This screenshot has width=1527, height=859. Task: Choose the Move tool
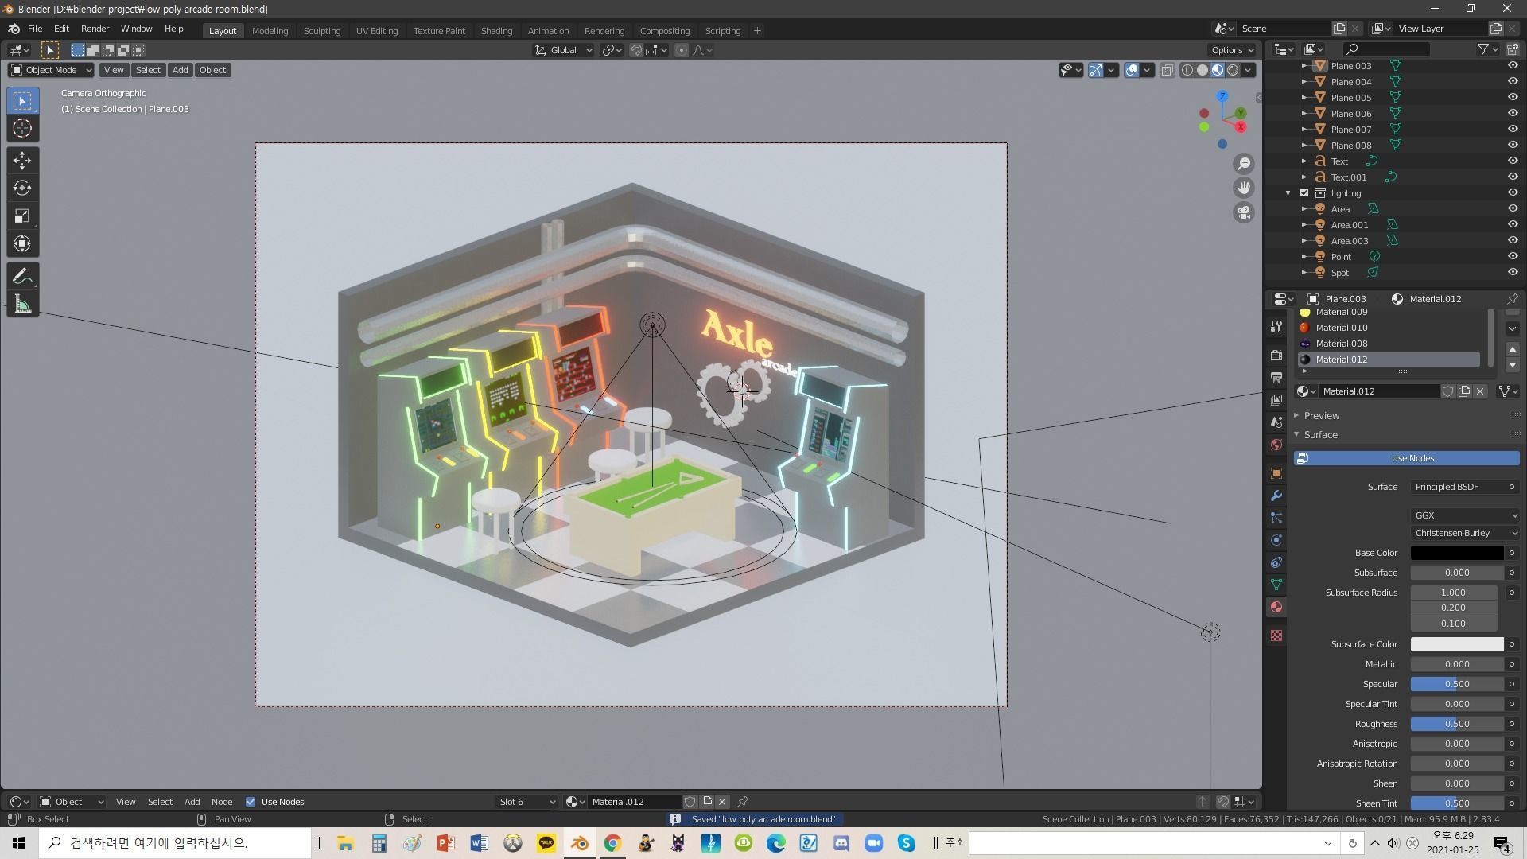tap(22, 161)
